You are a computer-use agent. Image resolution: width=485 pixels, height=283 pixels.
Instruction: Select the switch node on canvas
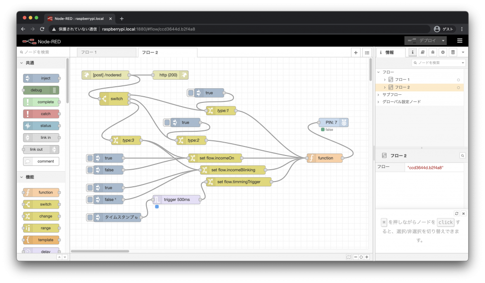click(114, 99)
